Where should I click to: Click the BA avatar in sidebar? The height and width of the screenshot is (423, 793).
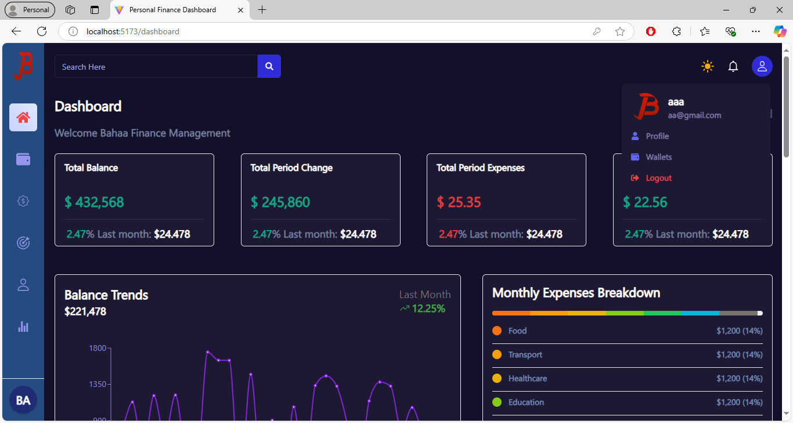click(x=23, y=400)
